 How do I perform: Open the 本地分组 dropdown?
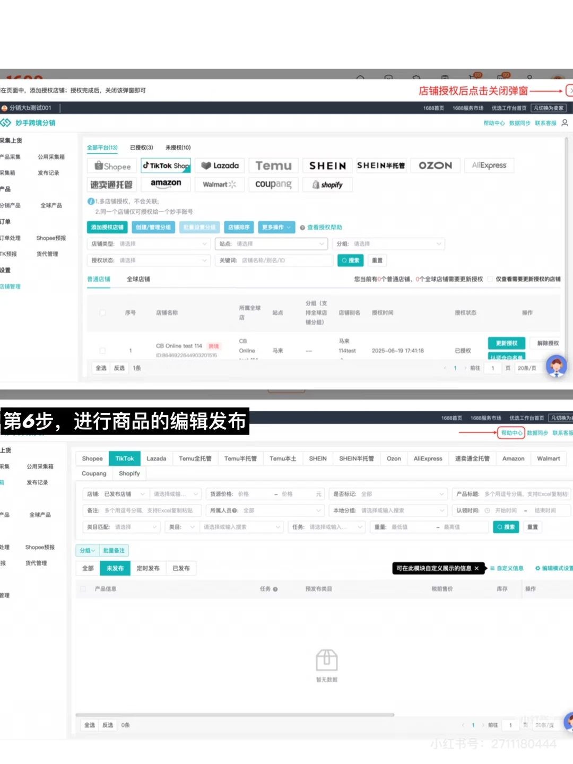pos(388,510)
